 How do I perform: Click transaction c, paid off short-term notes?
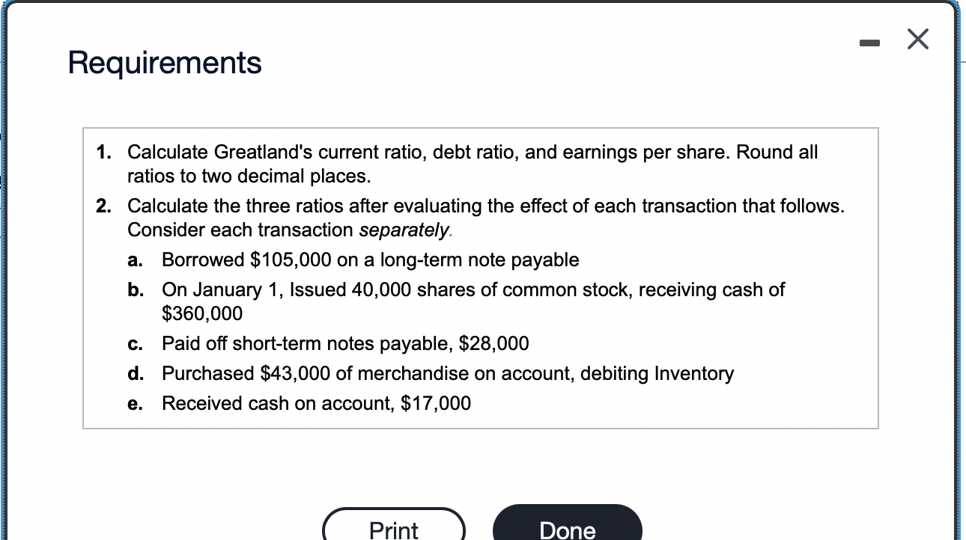click(x=344, y=344)
